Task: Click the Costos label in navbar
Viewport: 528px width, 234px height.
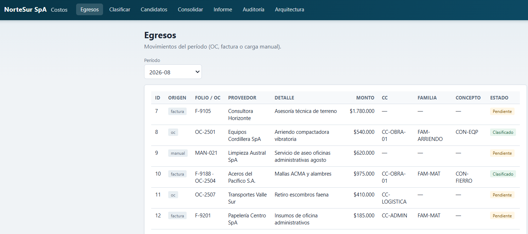Action: pyautogui.click(x=59, y=10)
